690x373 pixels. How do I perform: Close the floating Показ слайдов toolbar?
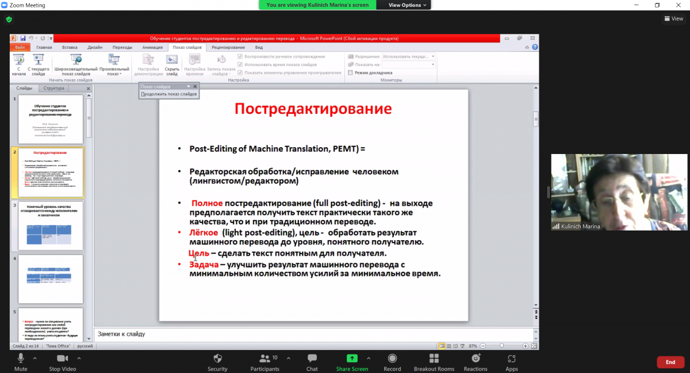point(195,87)
